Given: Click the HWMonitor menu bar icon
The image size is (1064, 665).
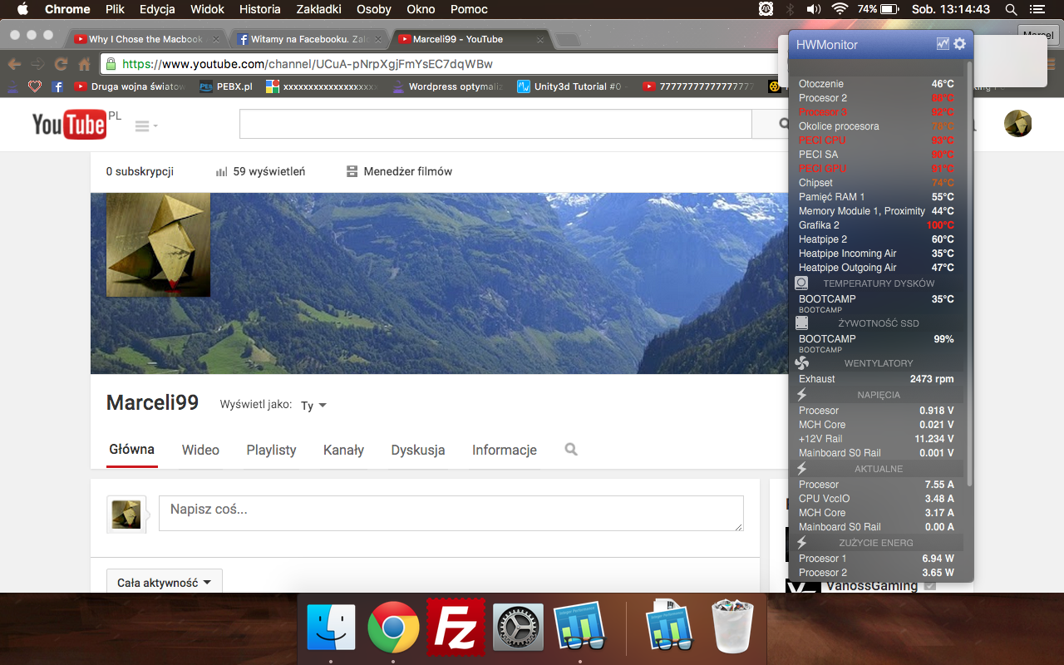Looking at the screenshot, I should tap(766, 9).
